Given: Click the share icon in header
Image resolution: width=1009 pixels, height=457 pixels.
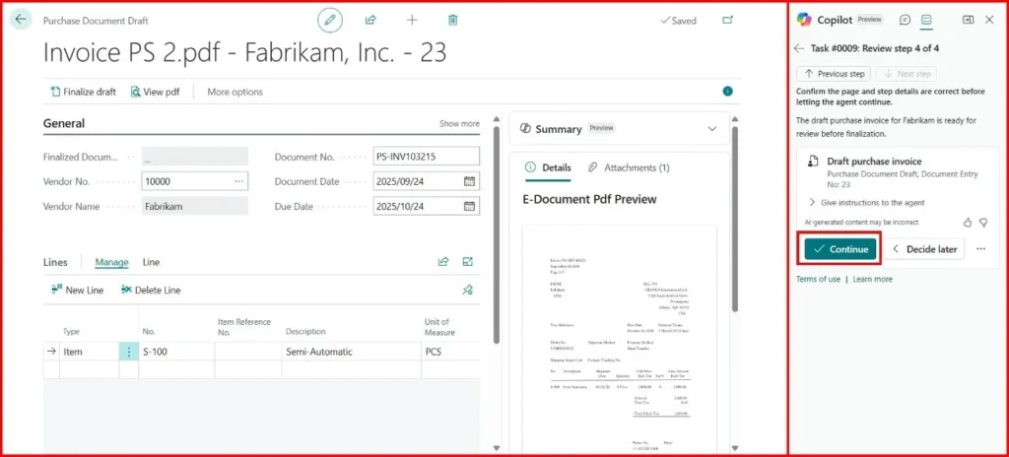Looking at the screenshot, I should click(x=371, y=20).
